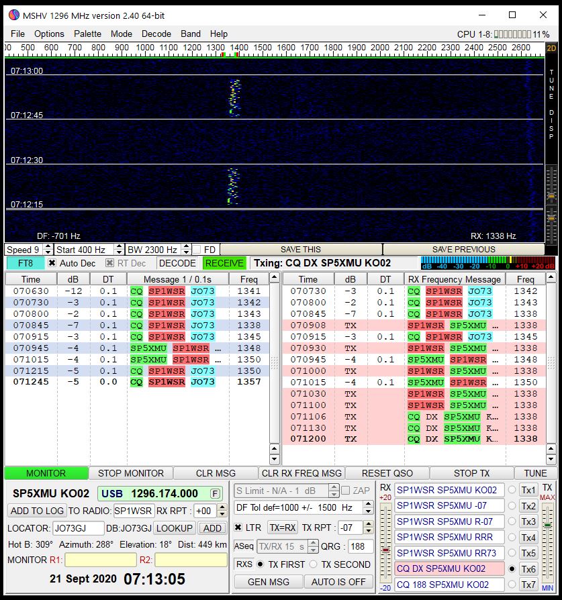This screenshot has width=562, height=600.
Task: Click the MSHV application logo icon
Action: [14, 15]
